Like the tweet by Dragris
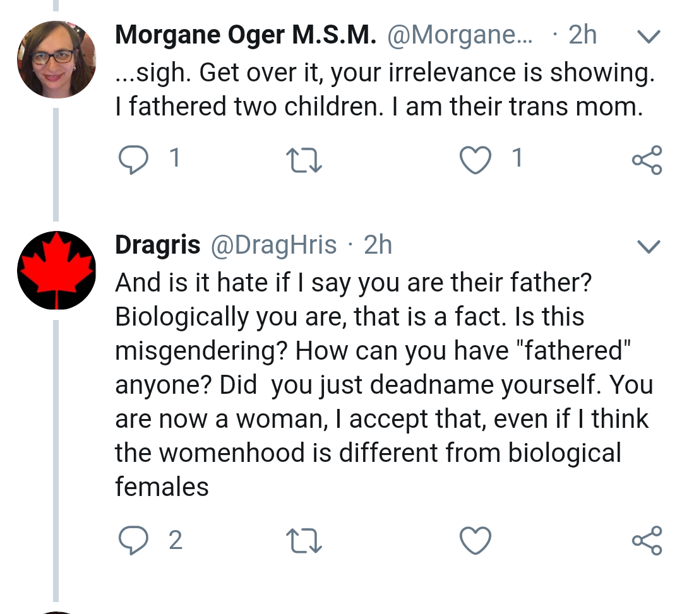Image resolution: width=682 pixels, height=614 pixels. (x=476, y=540)
